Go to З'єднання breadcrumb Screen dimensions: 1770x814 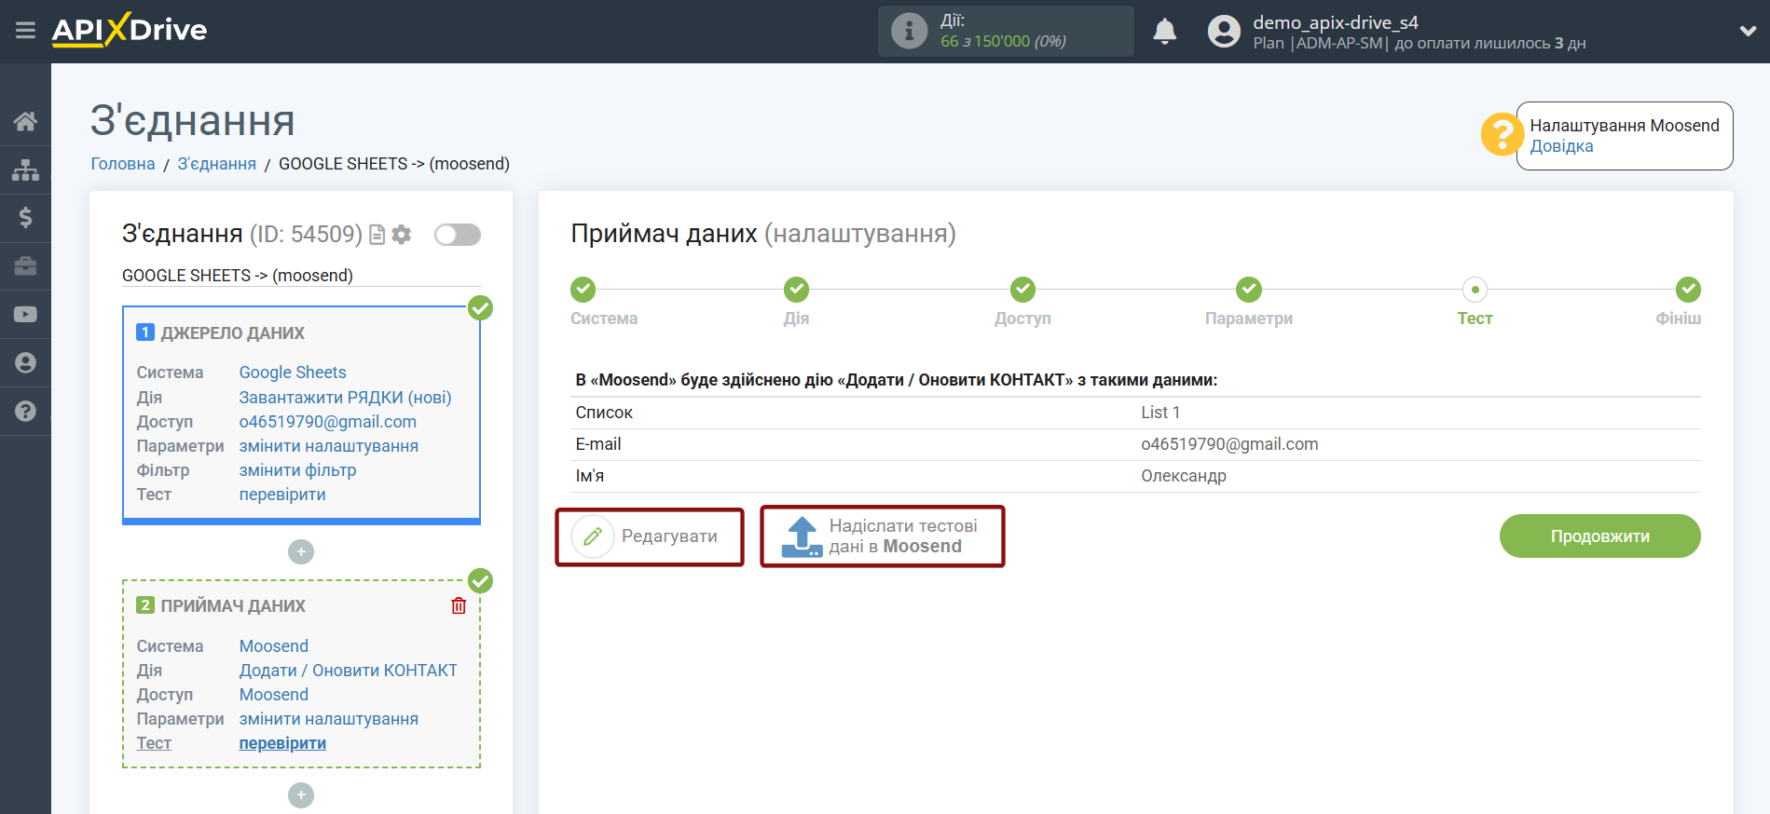pyautogui.click(x=217, y=164)
